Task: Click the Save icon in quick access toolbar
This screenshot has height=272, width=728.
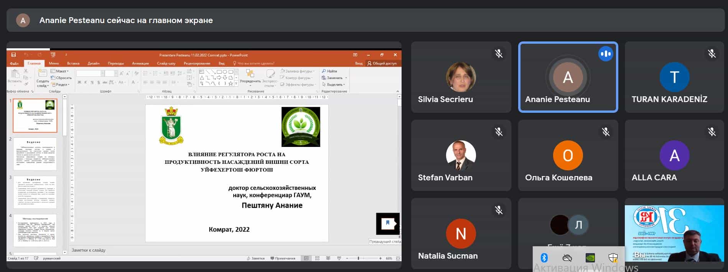Action: click(13, 55)
